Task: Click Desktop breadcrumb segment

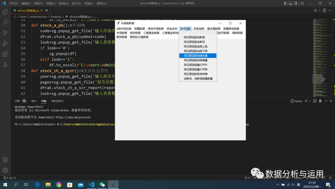Action: pyautogui.click(x=56, y=17)
